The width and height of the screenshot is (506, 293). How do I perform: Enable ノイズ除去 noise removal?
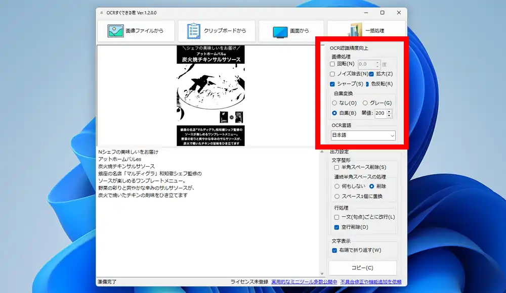coord(332,74)
